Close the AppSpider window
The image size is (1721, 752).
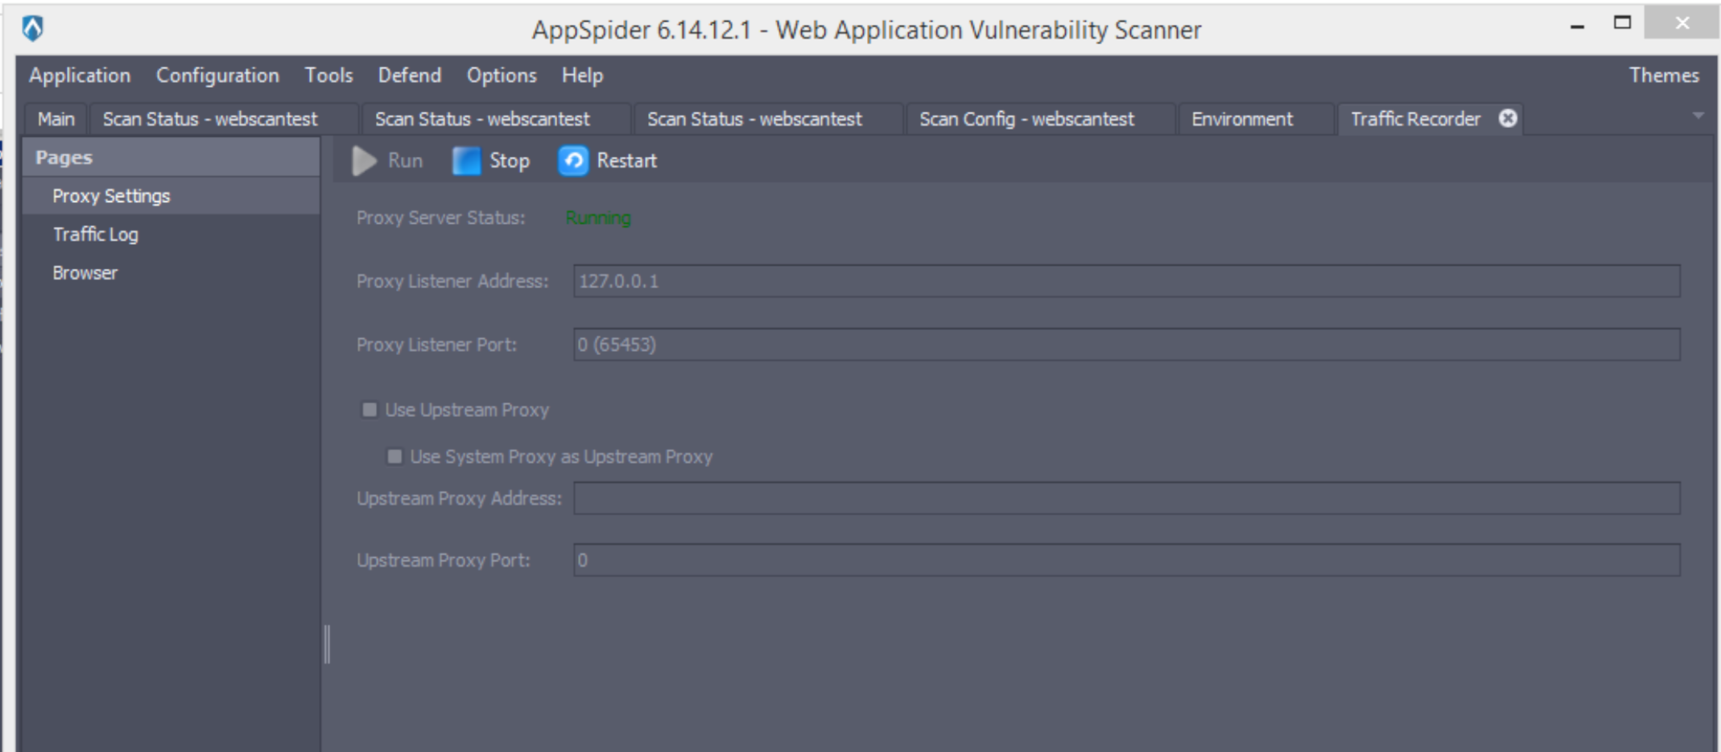[x=1682, y=23]
